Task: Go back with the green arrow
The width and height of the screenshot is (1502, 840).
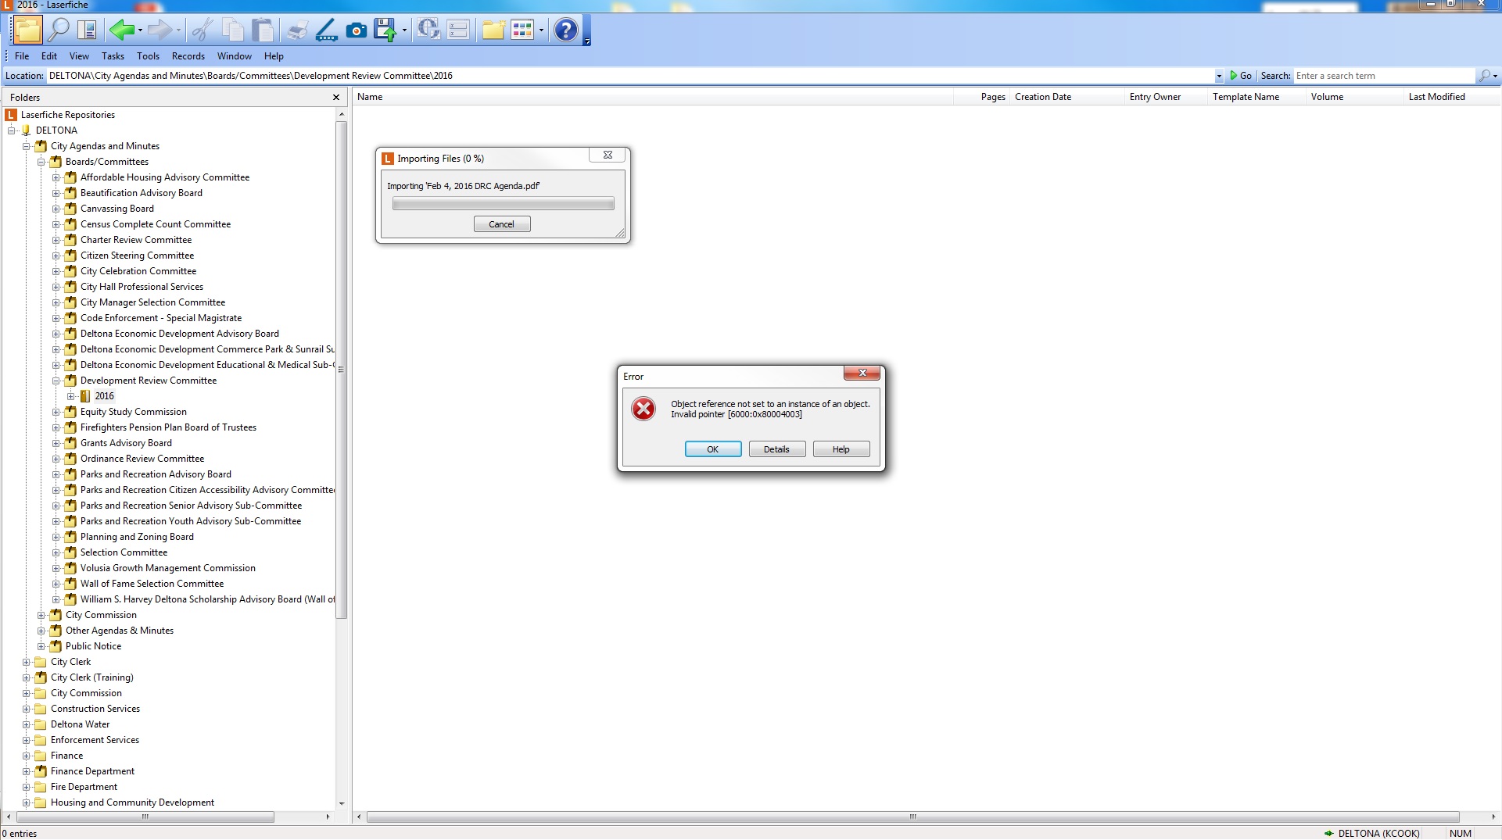Action: click(x=121, y=30)
